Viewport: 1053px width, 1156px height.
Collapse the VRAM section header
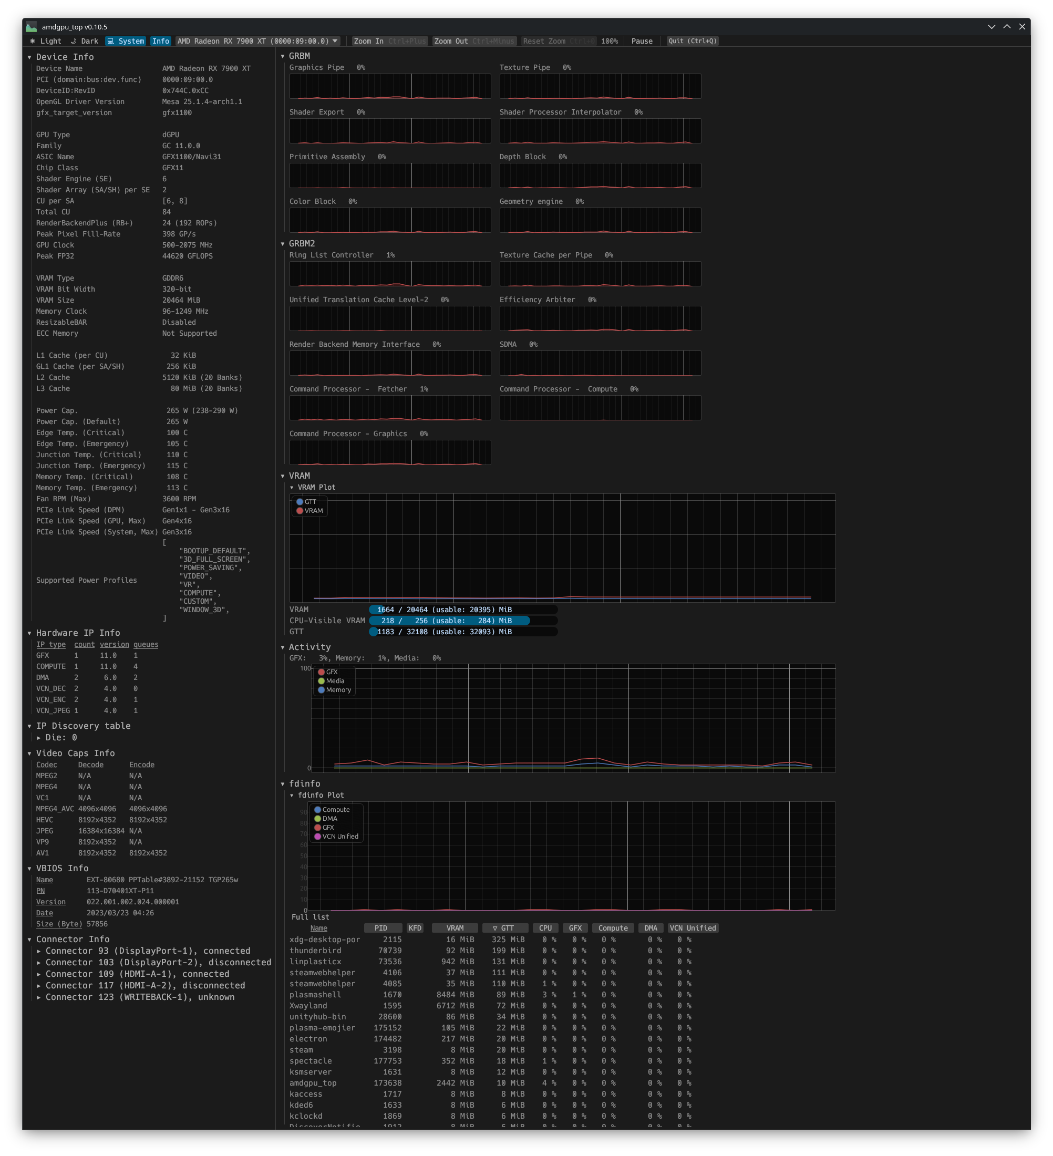[x=295, y=476]
